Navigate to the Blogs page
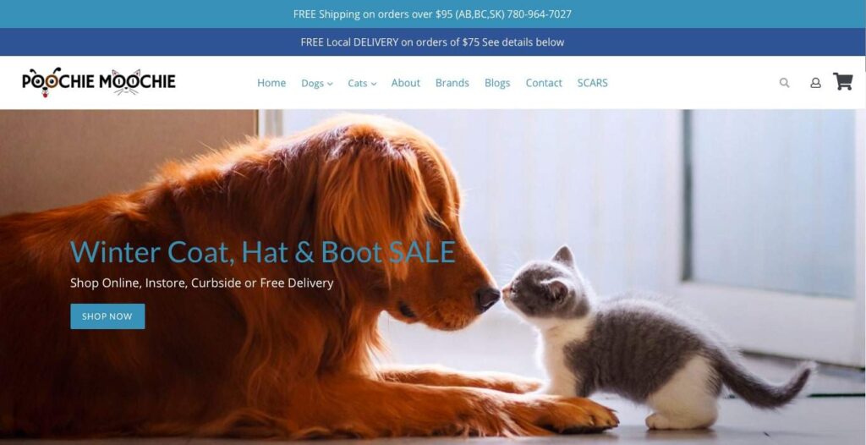Viewport: 866px width, 445px height. coord(497,83)
